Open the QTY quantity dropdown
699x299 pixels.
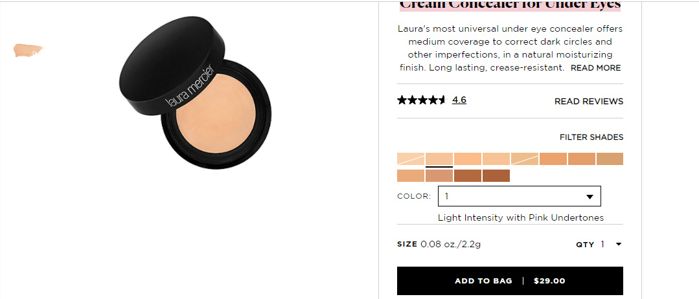click(611, 244)
